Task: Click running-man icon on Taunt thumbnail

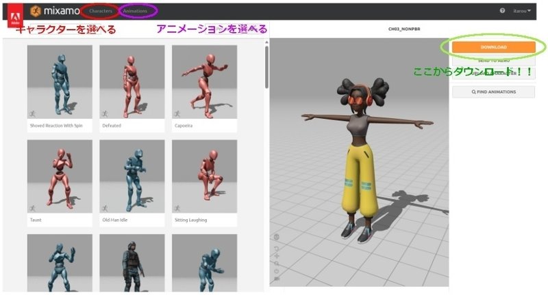Action: pos(32,208)
